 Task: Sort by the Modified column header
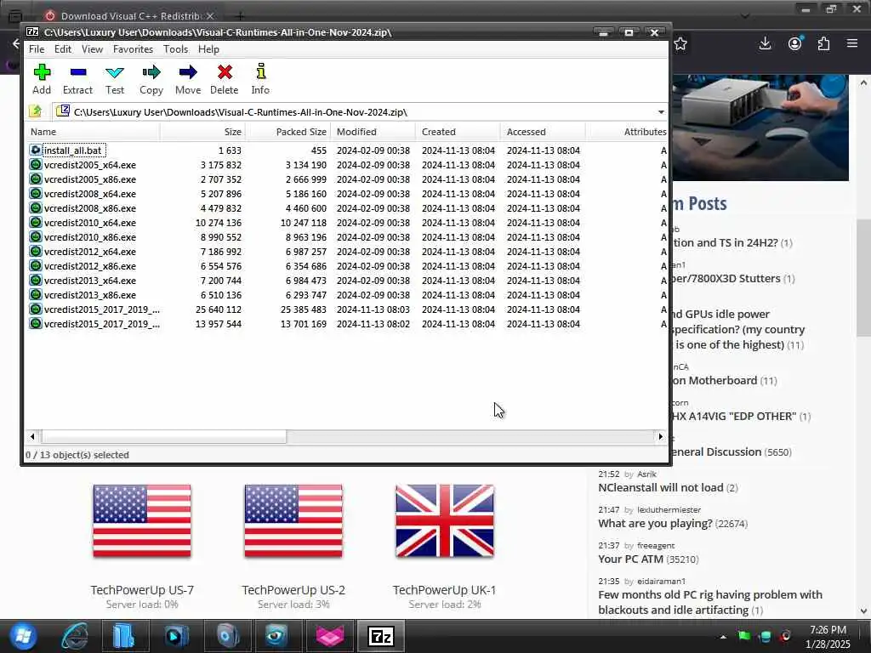[373, 132]
